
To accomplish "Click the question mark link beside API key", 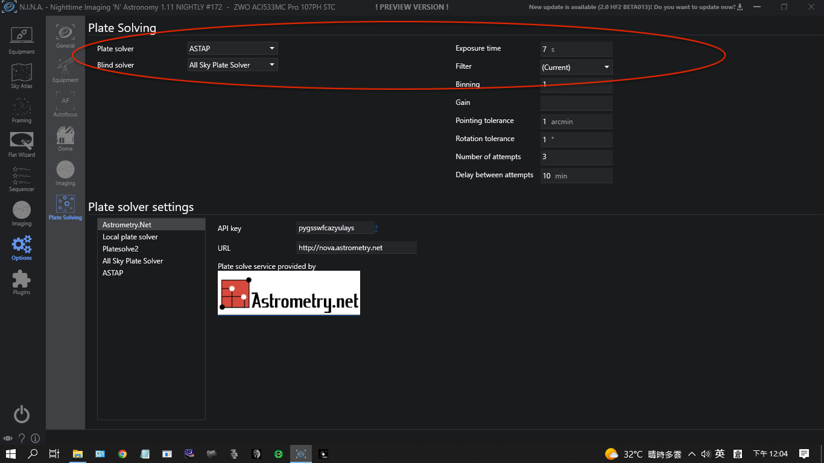I will (376, 228).
